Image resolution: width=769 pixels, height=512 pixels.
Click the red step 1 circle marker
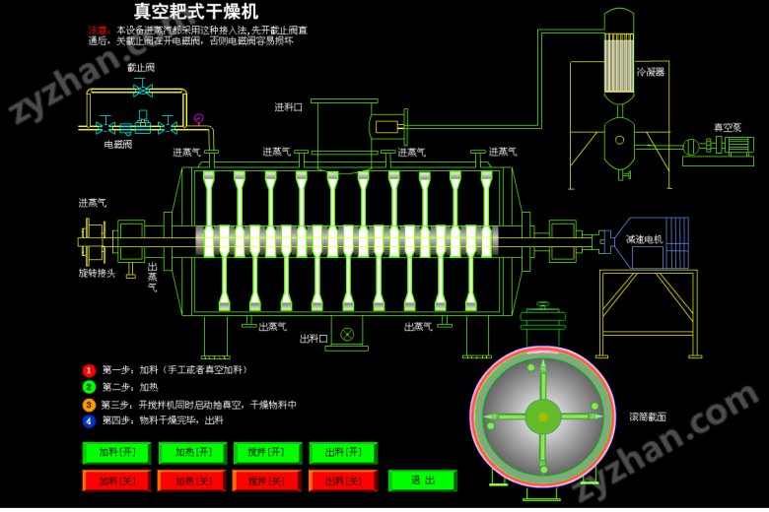pos(89,370)
